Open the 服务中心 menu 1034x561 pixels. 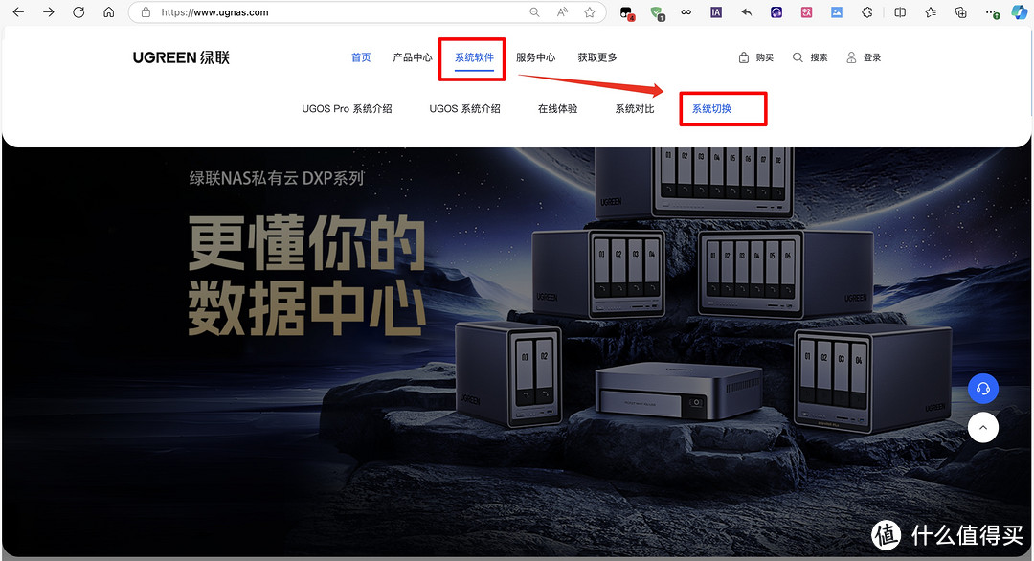pos(536,57)
